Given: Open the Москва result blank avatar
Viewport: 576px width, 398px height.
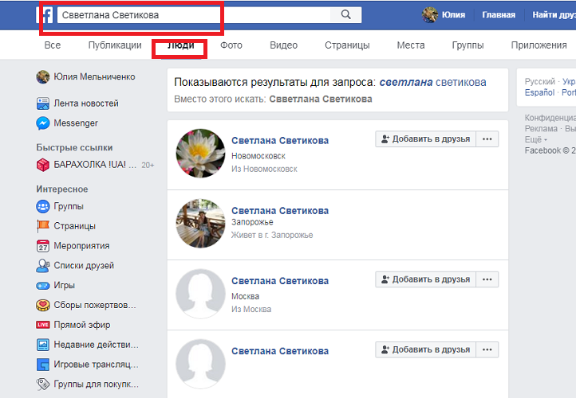Looking at the screenshot, I should point(200,294).
